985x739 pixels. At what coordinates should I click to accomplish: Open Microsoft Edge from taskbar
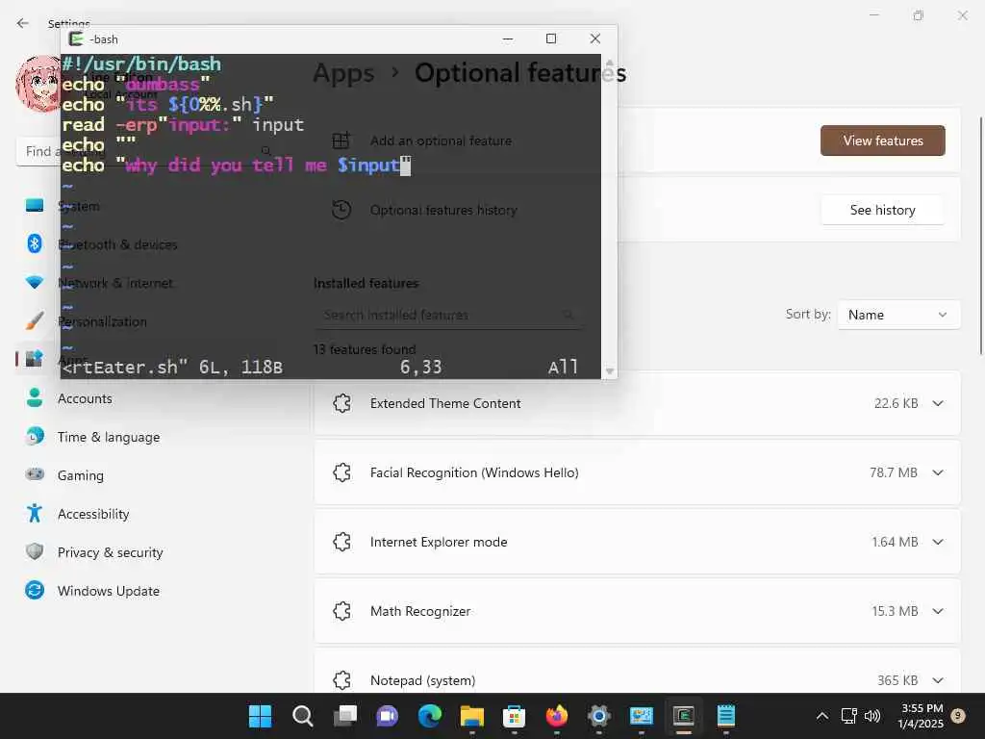[x=430, y=716]
